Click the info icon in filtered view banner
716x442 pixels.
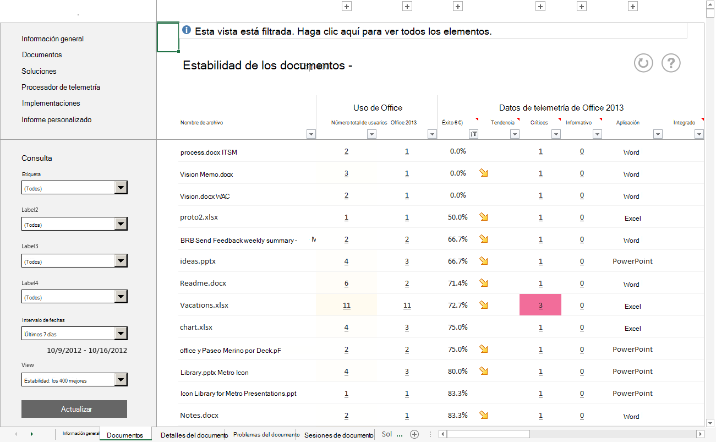pos(187,30)
